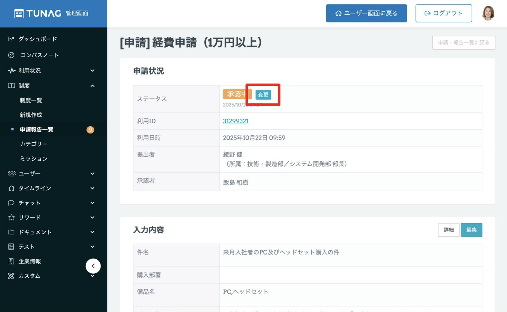Click the company info building icon

click(x=11, y=261)
